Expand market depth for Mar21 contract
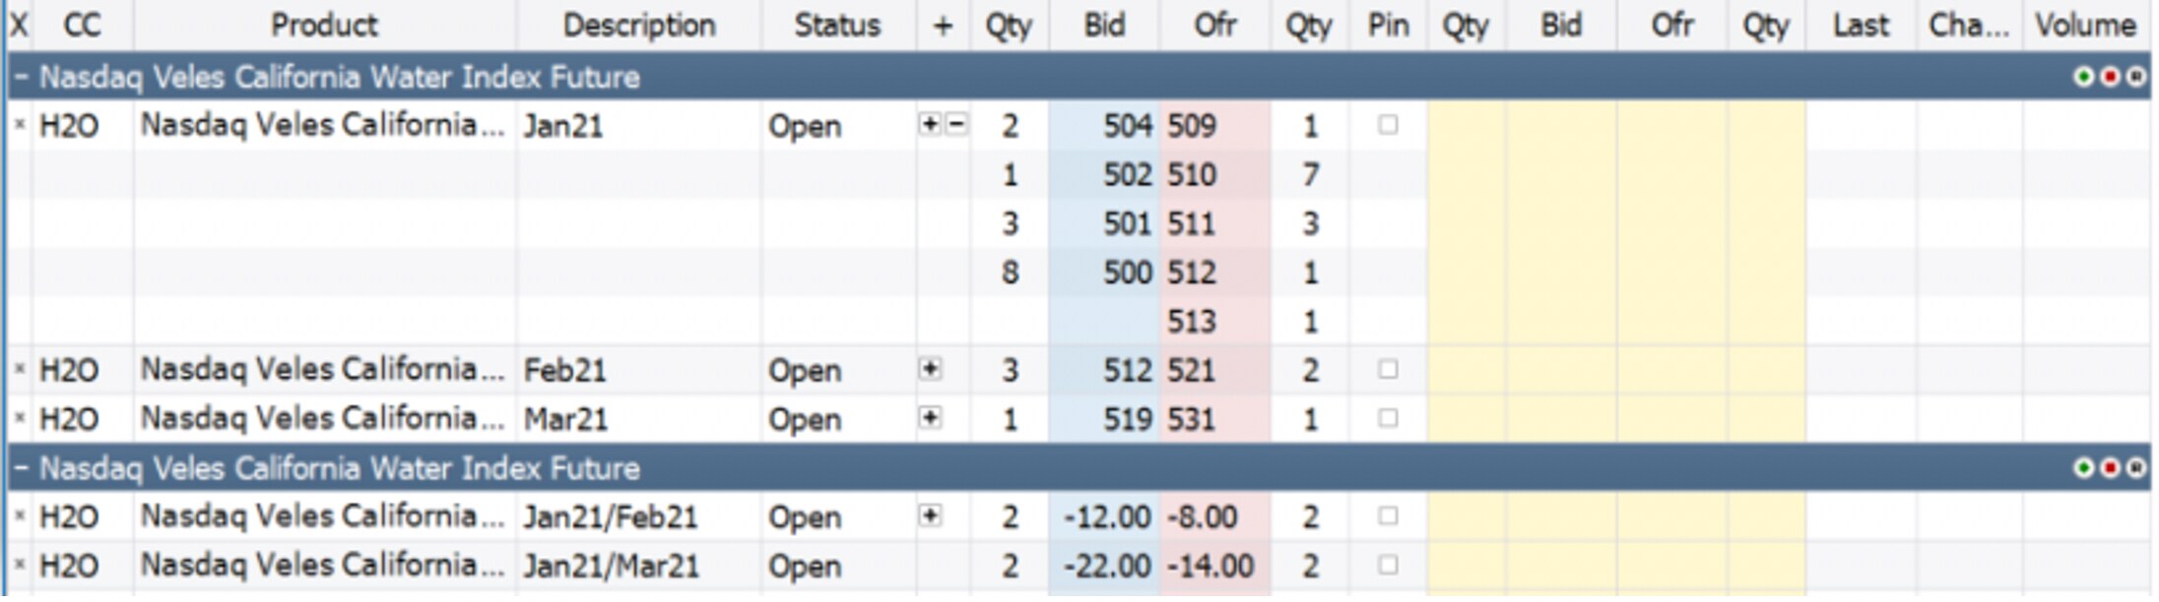 930,418
